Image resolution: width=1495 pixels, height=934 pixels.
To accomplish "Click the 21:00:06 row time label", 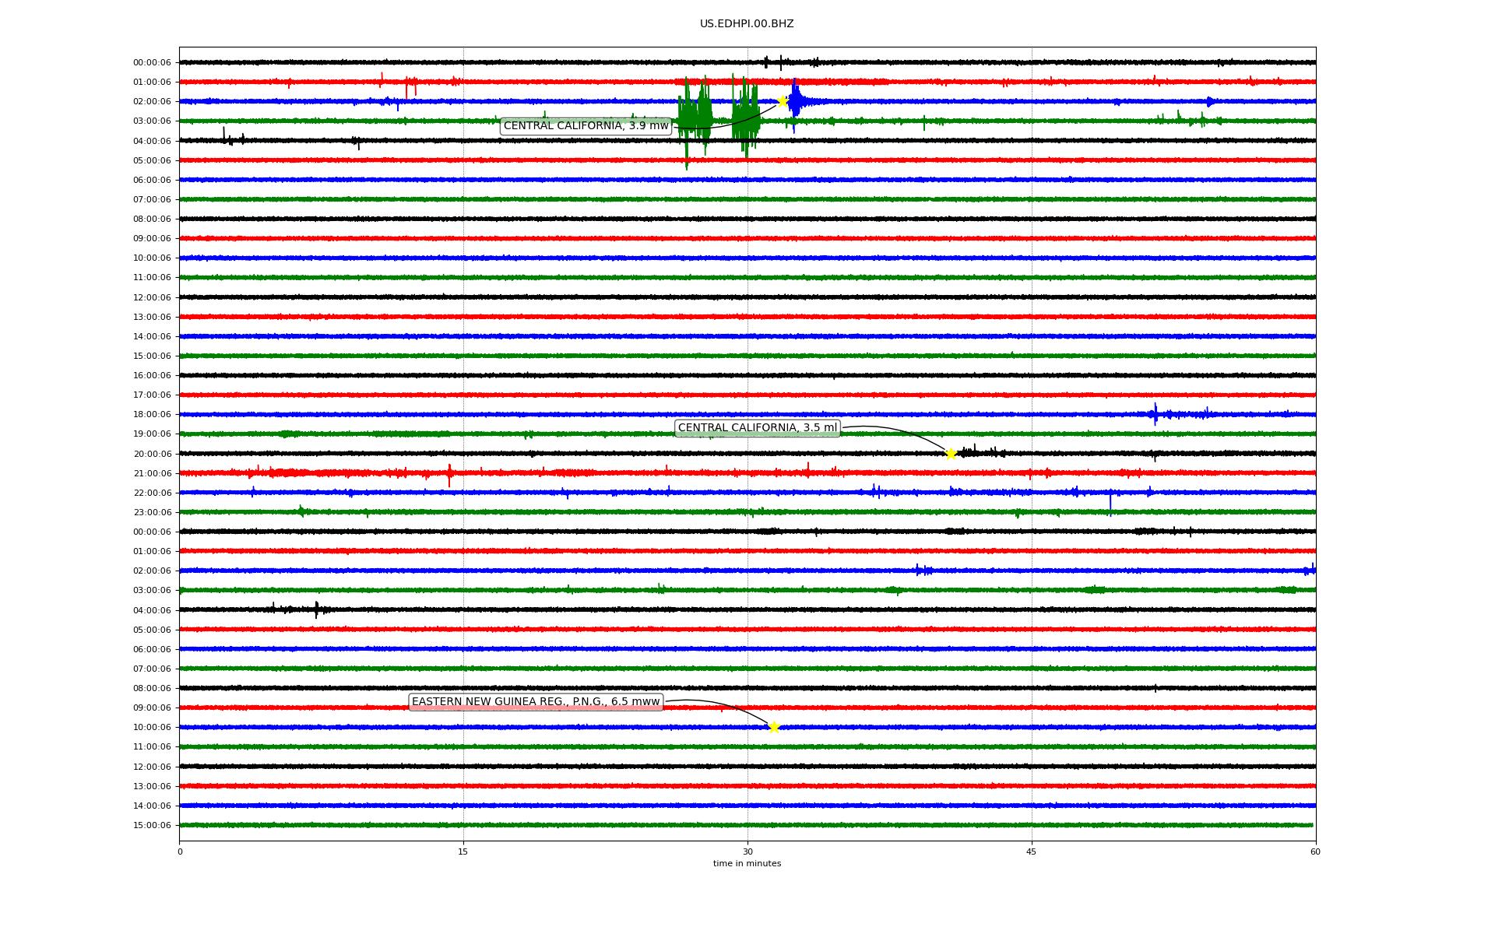I will [x=152, y=474].
